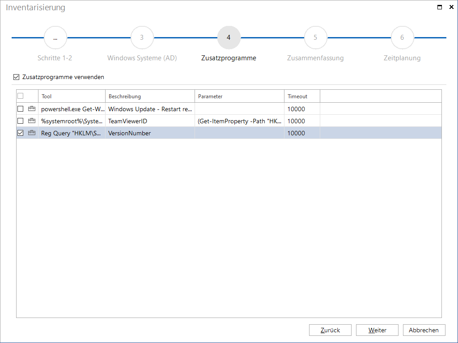The width and height of the screenshot is (458, 343).
Task: Click the toolbox icon in the TeamViewerID row
Action: coord(32,121)
